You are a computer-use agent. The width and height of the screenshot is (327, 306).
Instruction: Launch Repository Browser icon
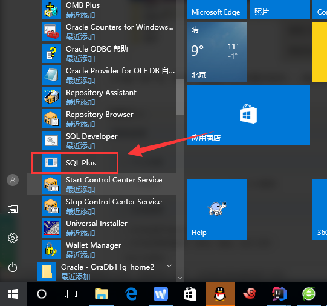coord(51,119)
